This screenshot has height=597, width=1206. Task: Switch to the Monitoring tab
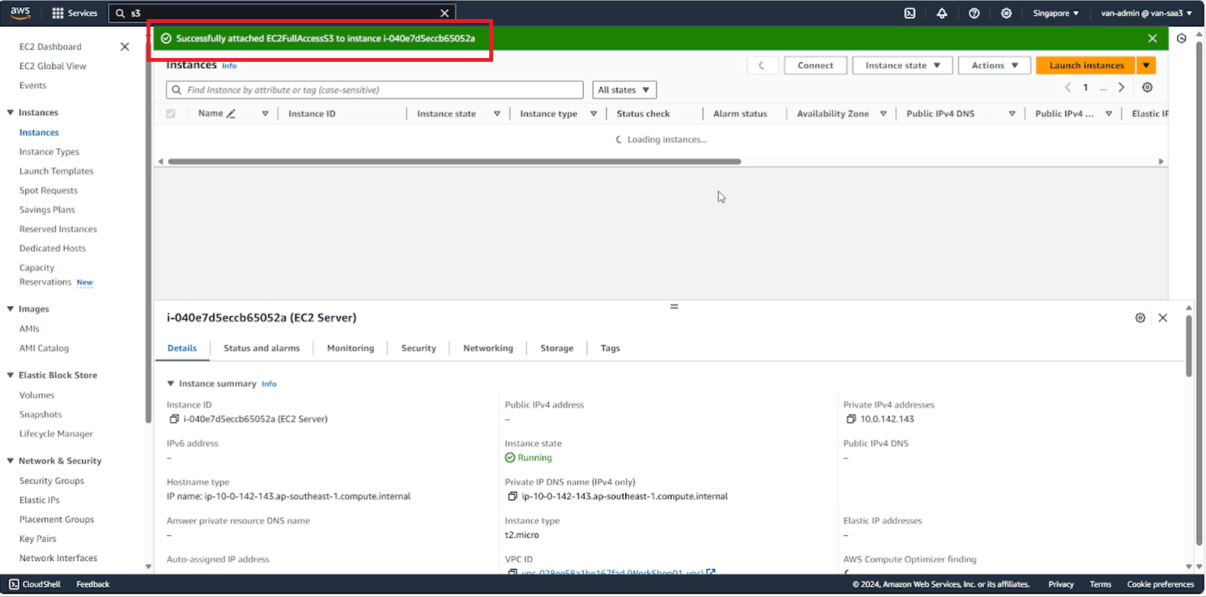350,348
